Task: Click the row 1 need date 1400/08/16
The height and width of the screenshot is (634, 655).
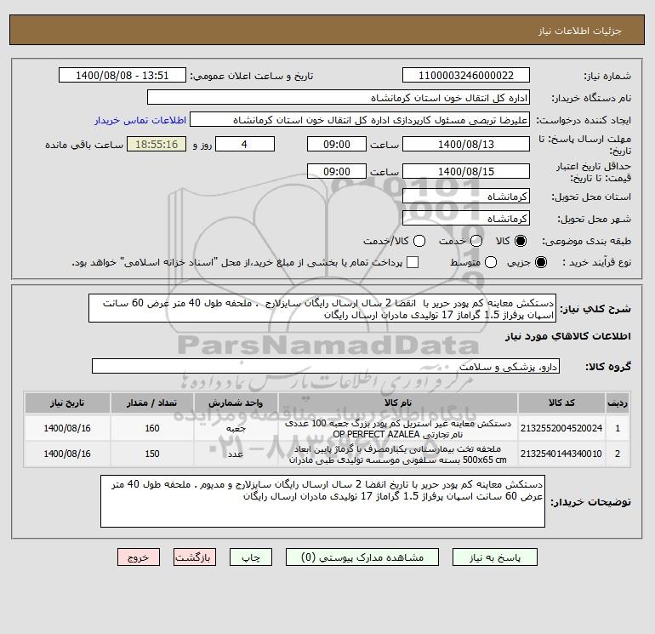Action: pyautogui.click(x=67, y=428)
